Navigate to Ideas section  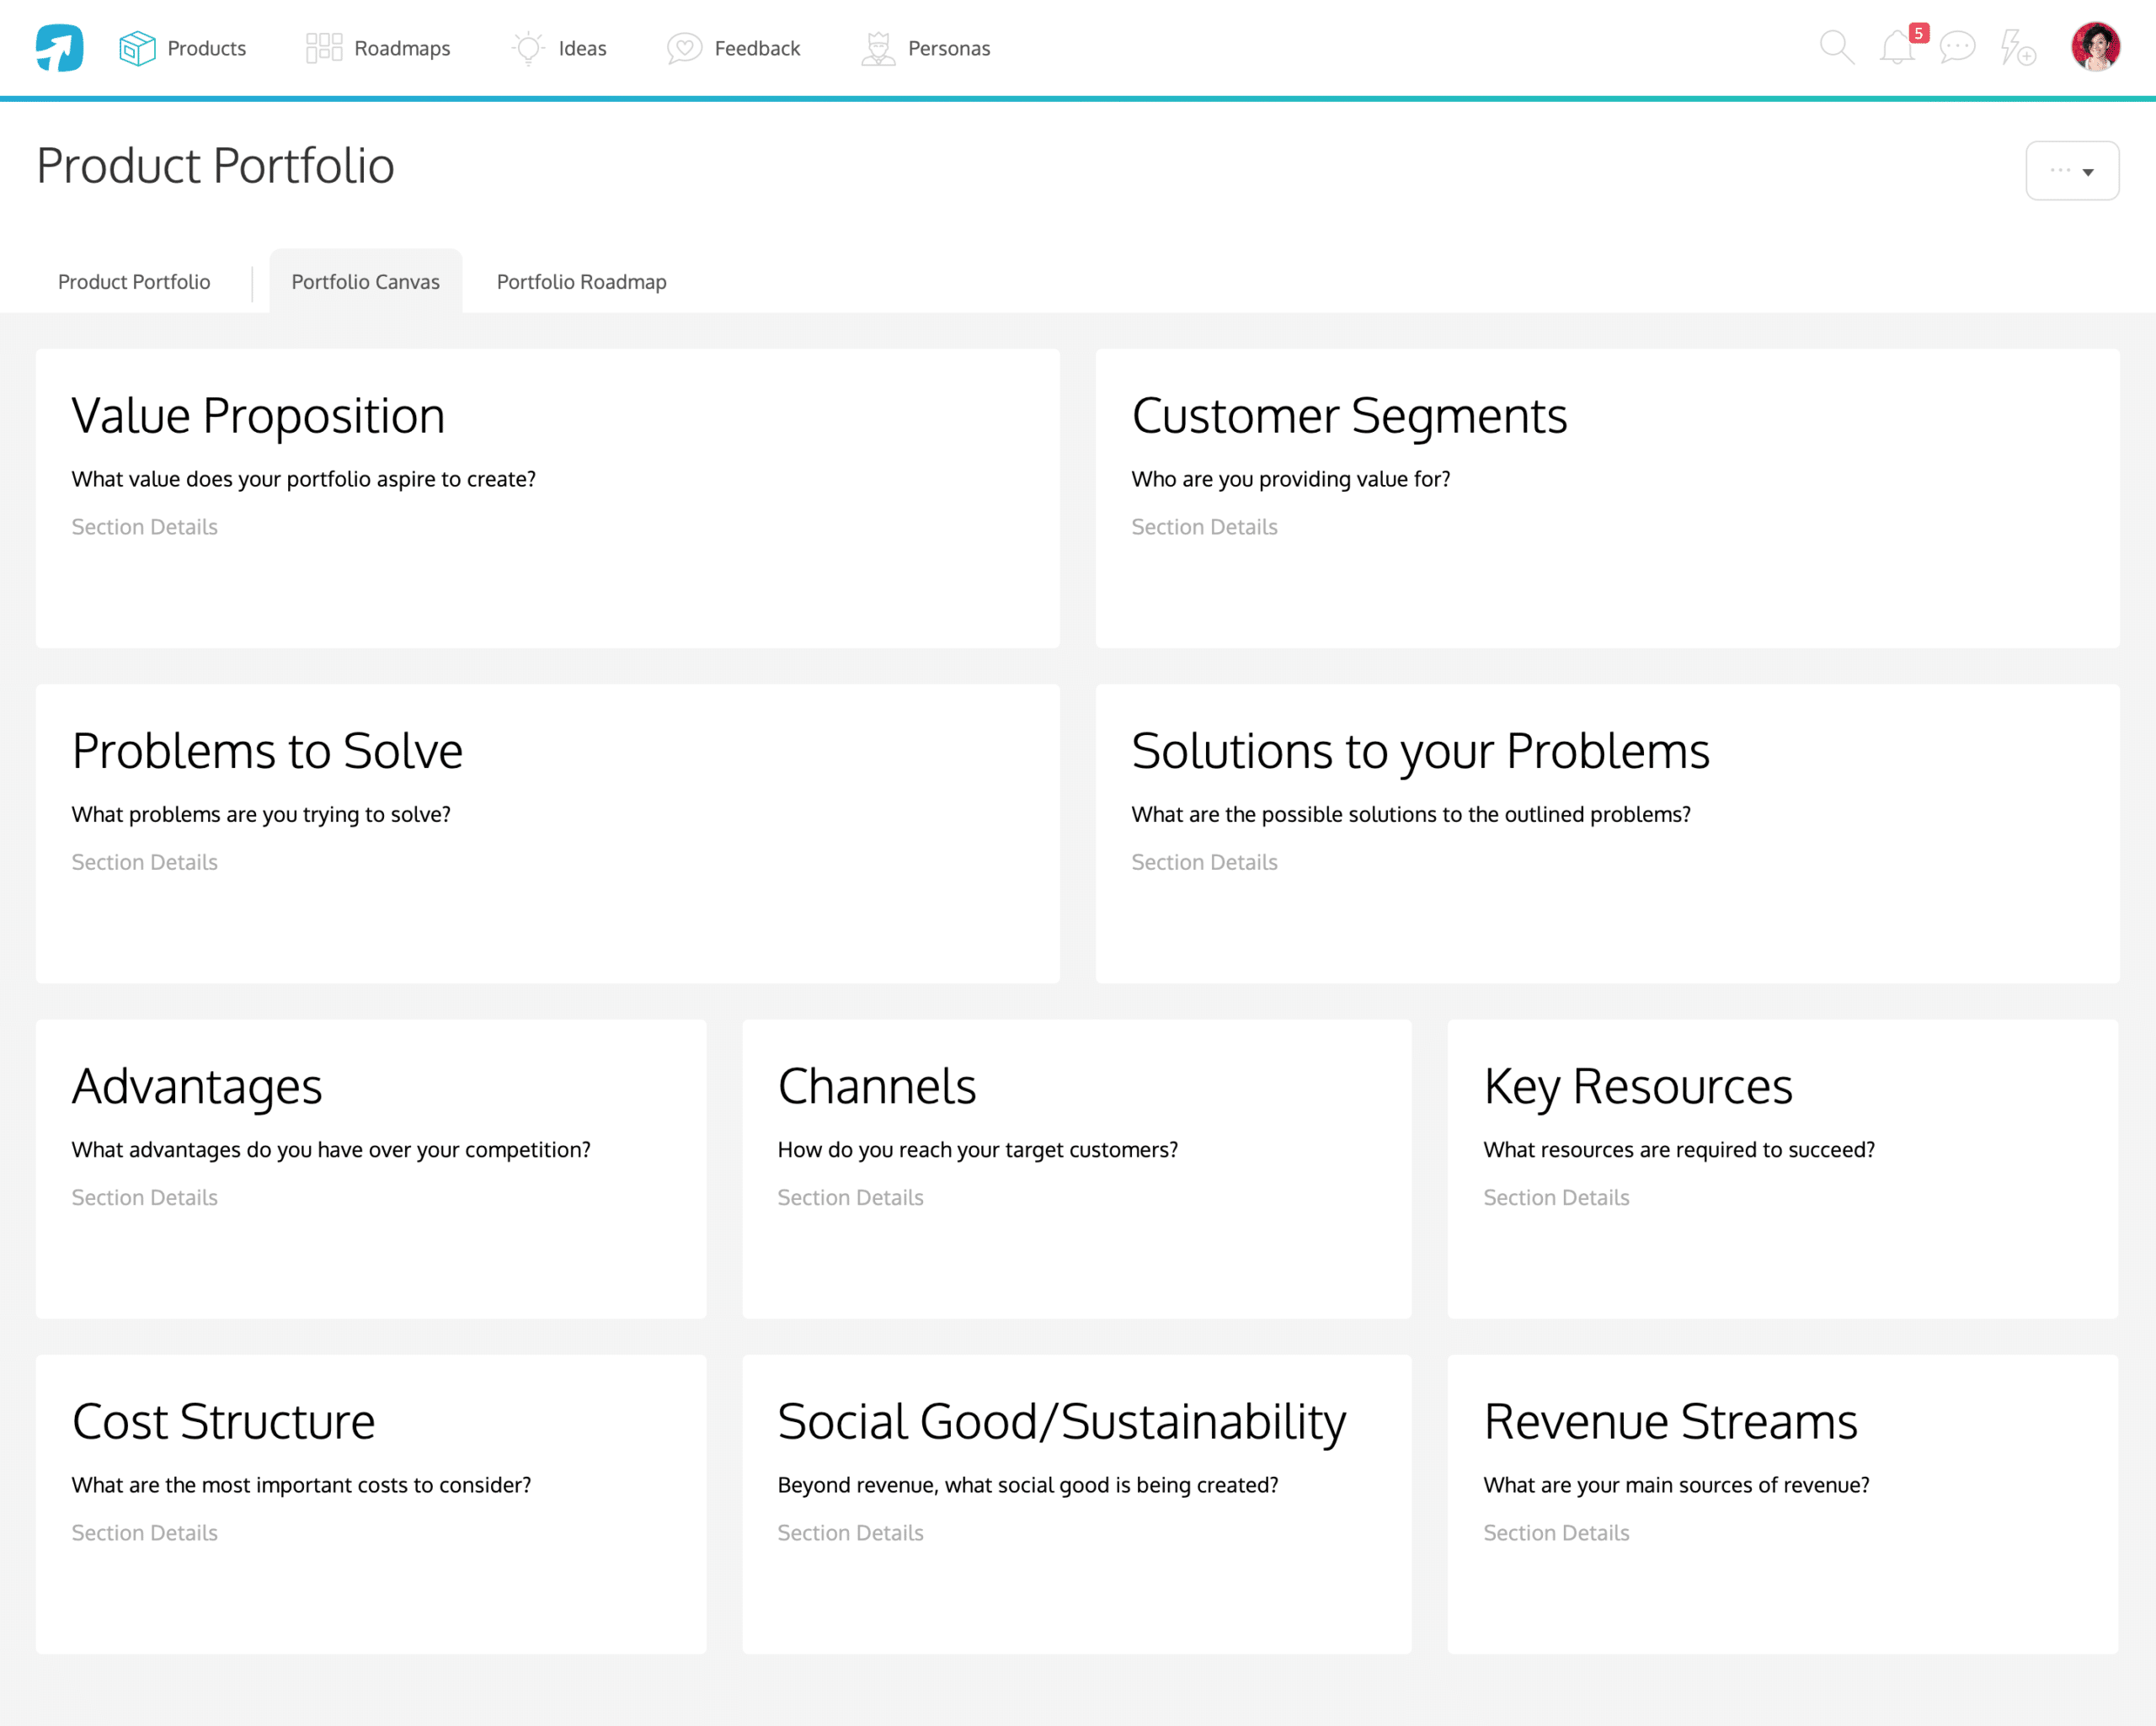tap(581, 47)
